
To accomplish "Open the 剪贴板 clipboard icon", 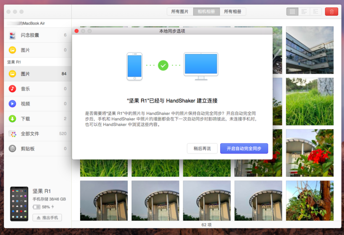I will 12,149.
